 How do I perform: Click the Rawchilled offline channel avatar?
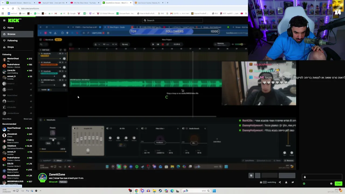coord(4,95)
